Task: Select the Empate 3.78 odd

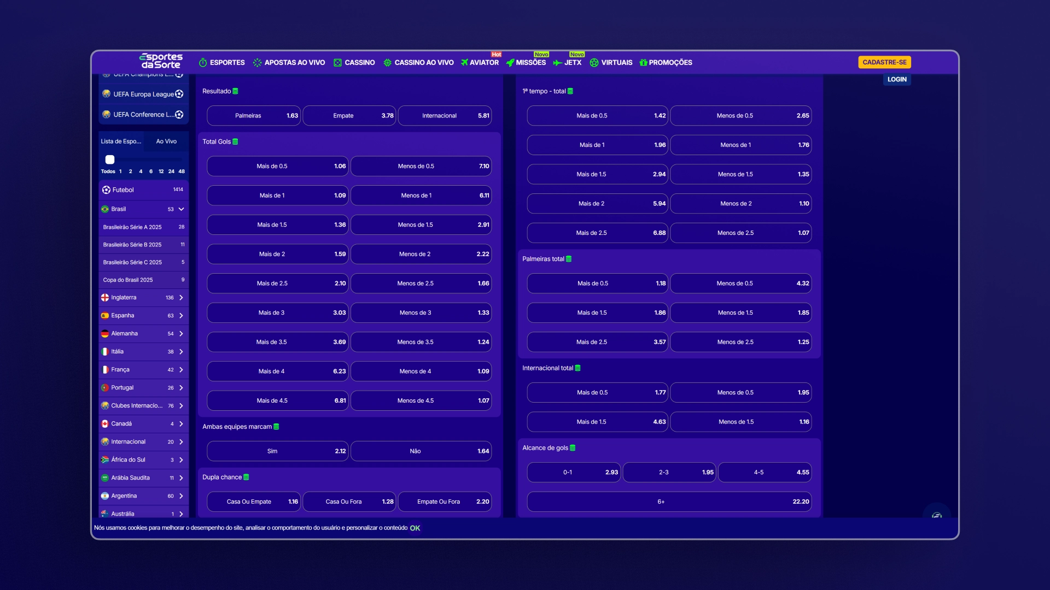Action: tap(349, 116)
